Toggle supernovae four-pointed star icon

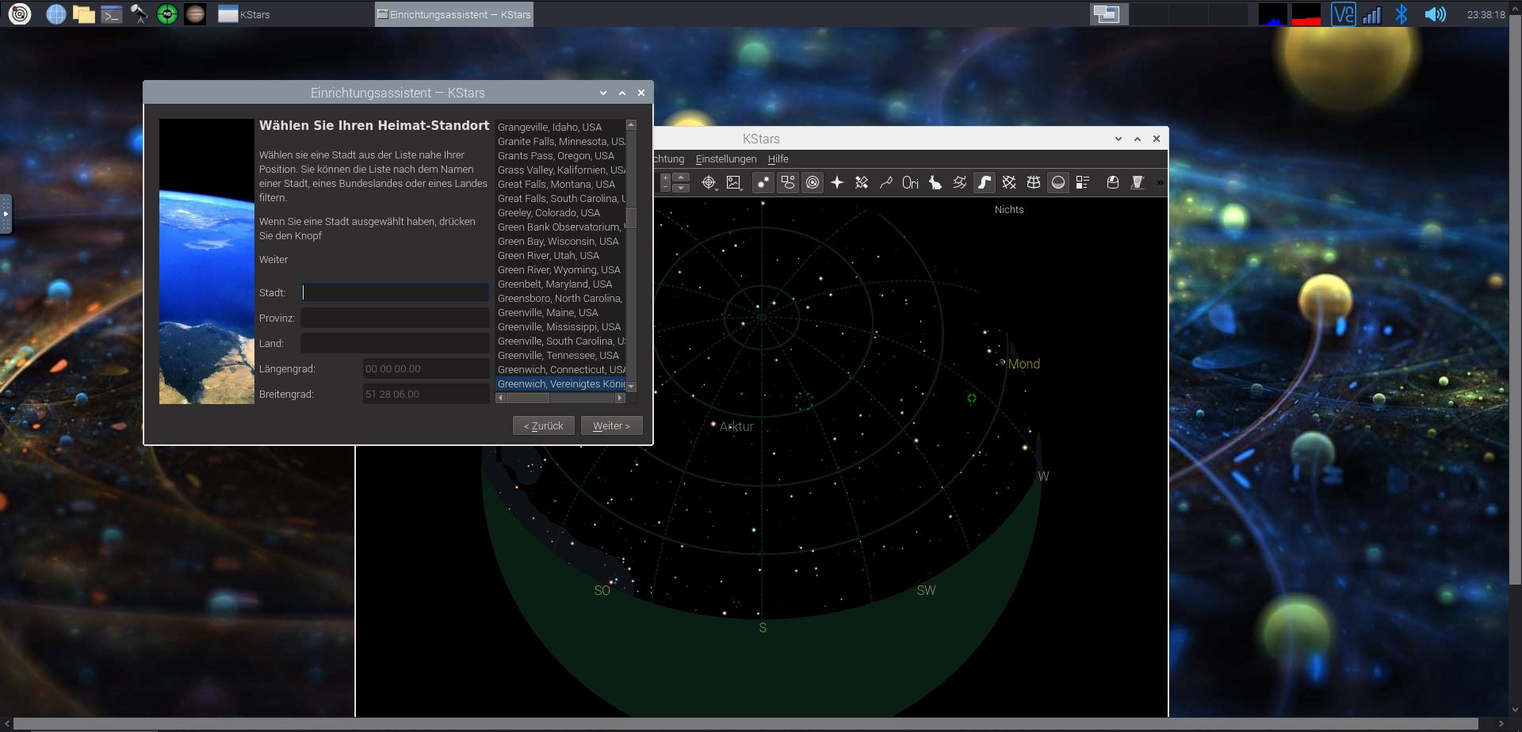pyautogui.click(x=837, y=183)
